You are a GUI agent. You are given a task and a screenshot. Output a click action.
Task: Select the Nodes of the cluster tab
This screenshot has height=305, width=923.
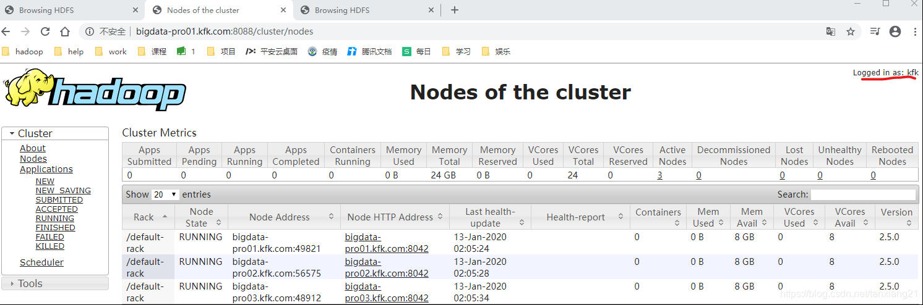click(x=220, y=10)
